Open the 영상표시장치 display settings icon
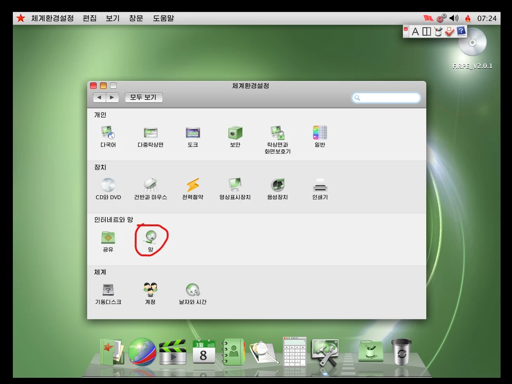The image size is (512, 384). (x=235, y=185)
